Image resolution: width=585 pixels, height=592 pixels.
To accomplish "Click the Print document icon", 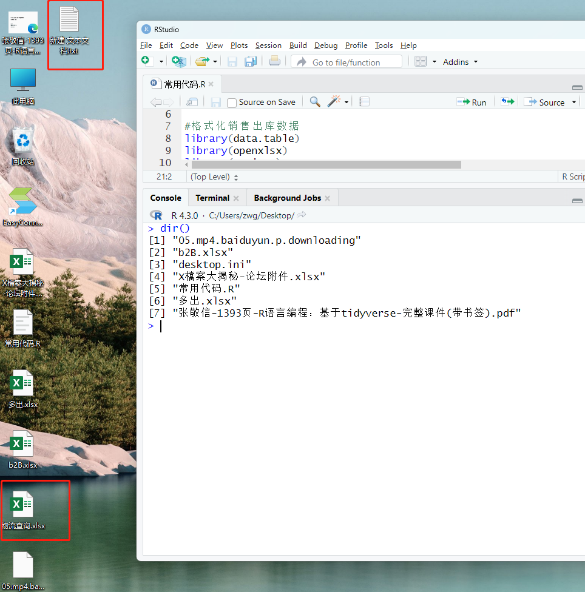I will pyautogui.click(x=274, y=61).
